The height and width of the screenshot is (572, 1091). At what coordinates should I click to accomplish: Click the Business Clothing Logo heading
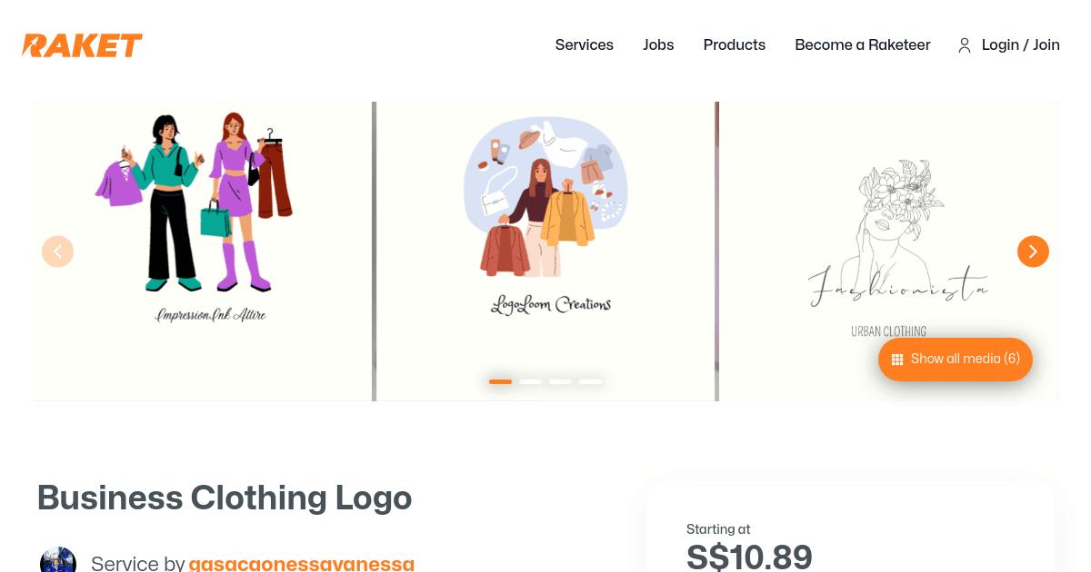[225, 498]
